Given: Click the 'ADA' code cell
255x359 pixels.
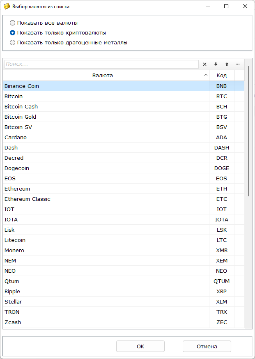Looking at the screenshot, I should pos(222,137).
